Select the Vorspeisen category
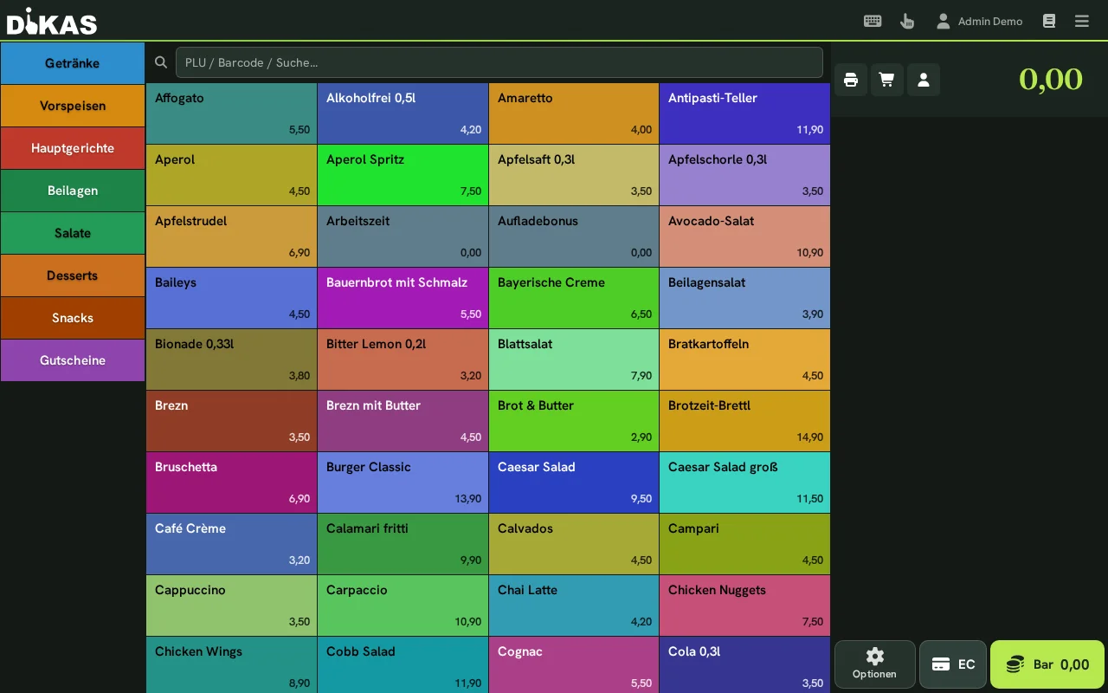The image size is (1108, 693). (73, 106)
